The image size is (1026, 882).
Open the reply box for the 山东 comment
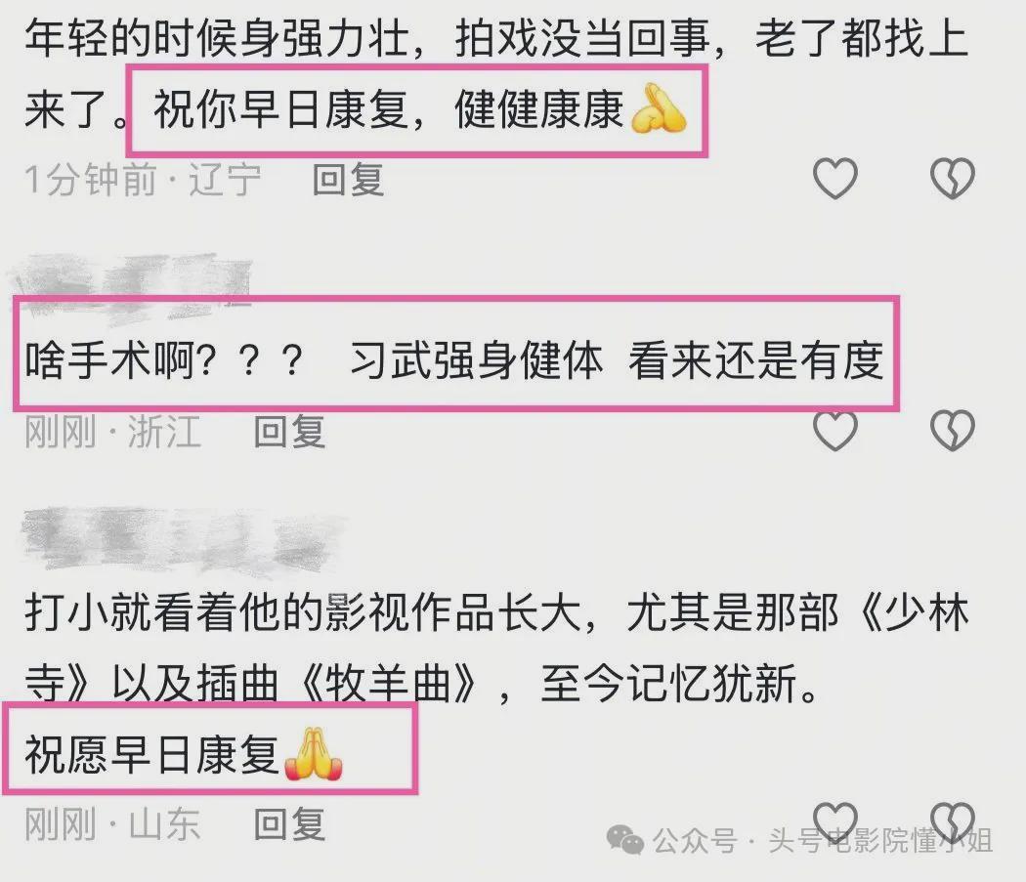click(x=289, y=823)
